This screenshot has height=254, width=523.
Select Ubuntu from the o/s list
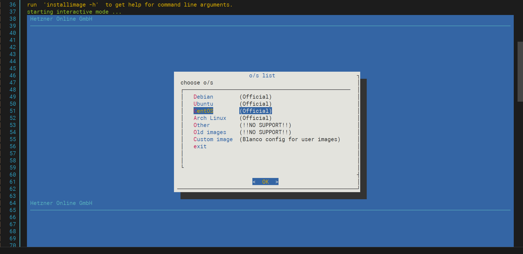203,104
